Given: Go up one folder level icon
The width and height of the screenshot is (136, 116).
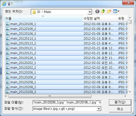Looking at the screenshot, I should coord(103,11).
